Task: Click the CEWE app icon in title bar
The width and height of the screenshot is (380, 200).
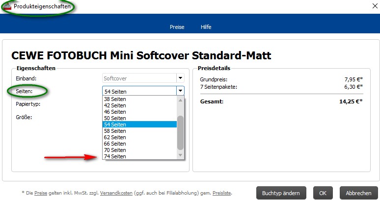Action: [x=7, y=6]
